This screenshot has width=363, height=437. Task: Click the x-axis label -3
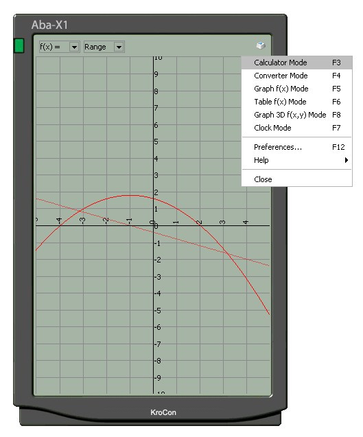tap(82, 221)
